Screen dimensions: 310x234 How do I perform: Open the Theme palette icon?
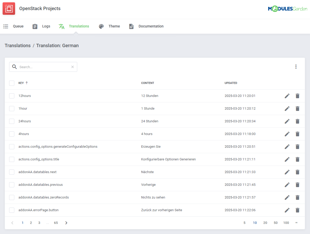point(101,26)
